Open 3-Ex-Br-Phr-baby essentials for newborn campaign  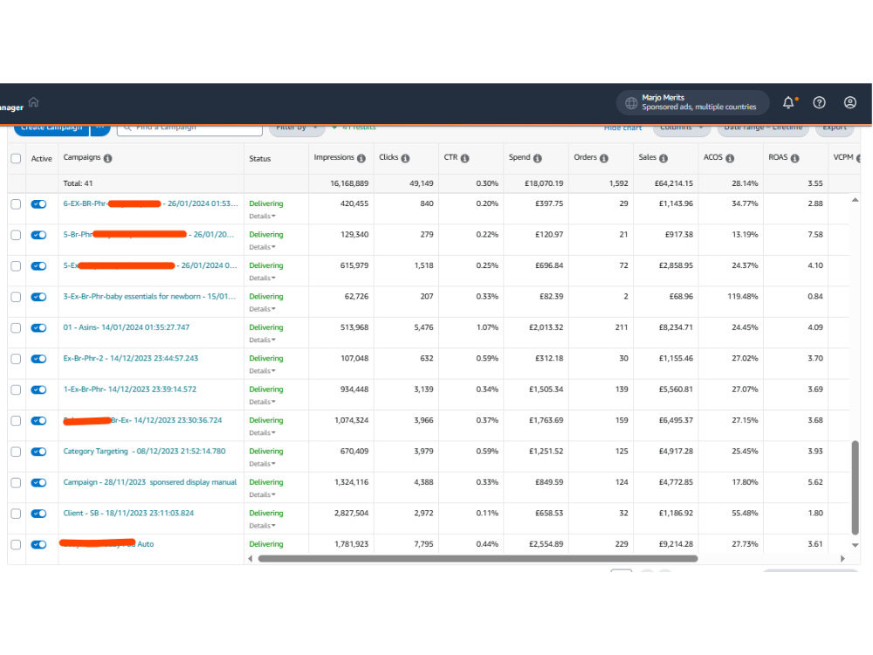(149, 296)
